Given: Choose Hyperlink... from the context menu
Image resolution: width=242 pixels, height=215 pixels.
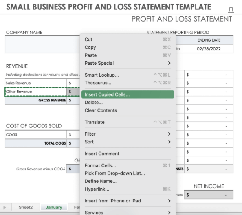Looking at the screenshot, I should (128, 189).
